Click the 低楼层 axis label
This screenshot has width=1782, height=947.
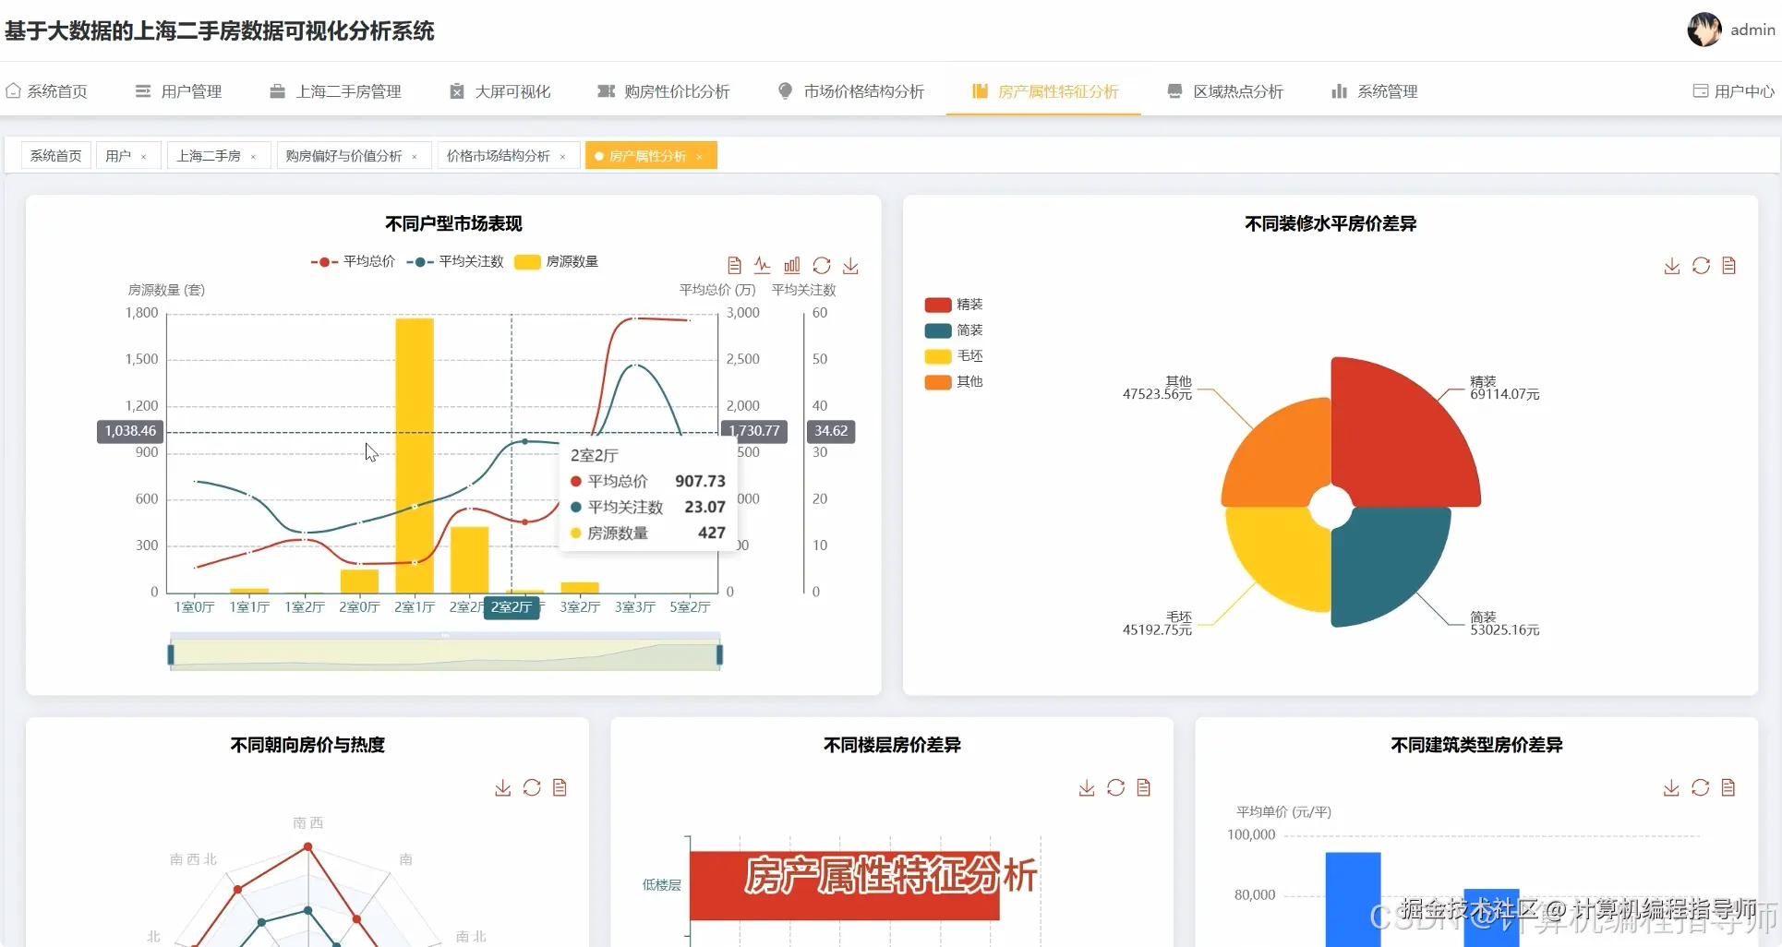tap(661, 885)
